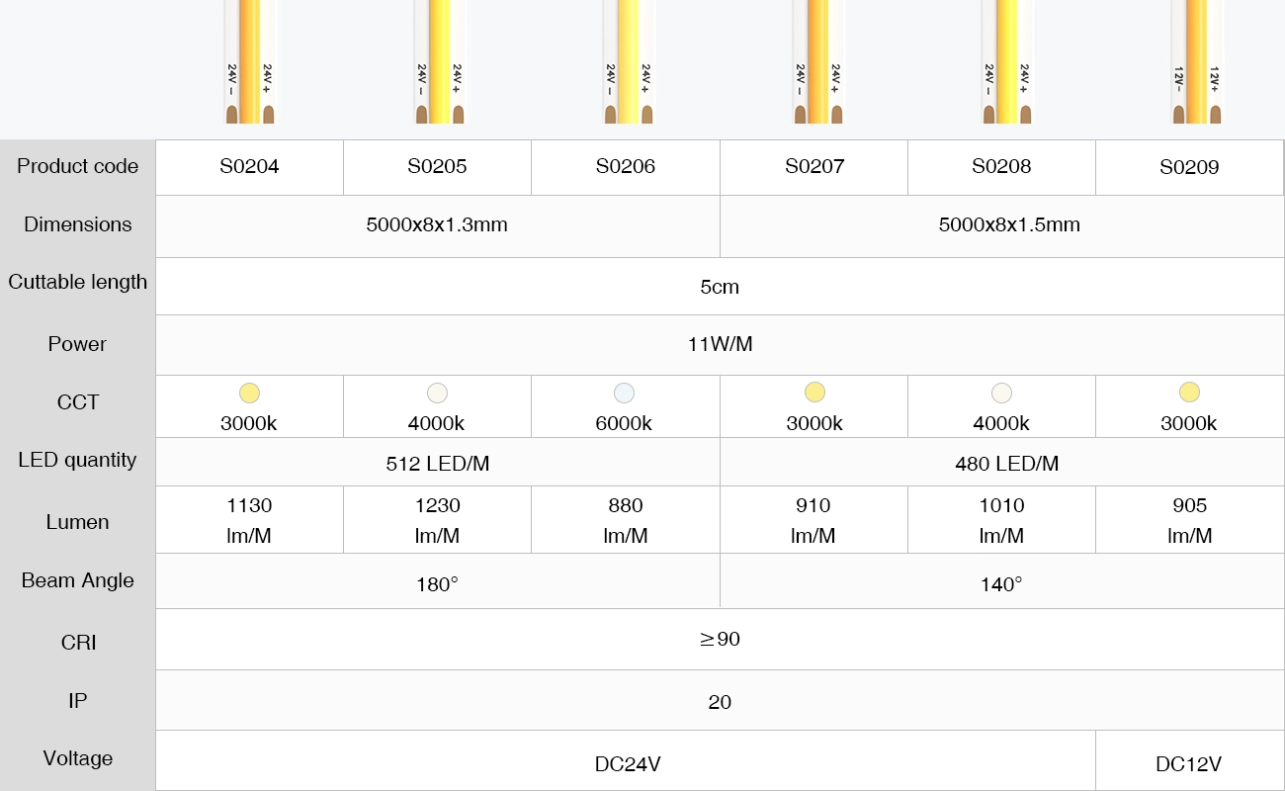Screen dimensions: 1285x791
Task: Click the 1130 lm/M lumen value
Action: [249, 521]
